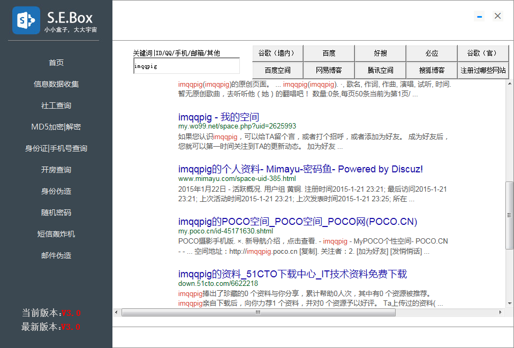Search with 必应 button
The height and width of the screenshot is (348, 514).
pos(432,53)
